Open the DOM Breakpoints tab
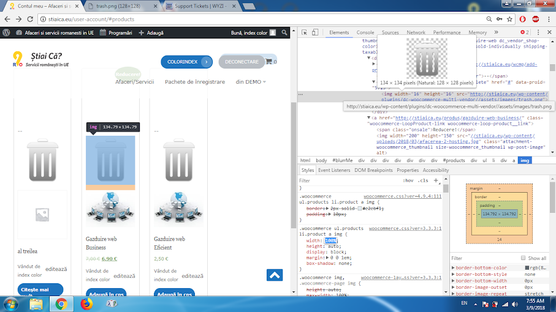 tap(373, 170)
